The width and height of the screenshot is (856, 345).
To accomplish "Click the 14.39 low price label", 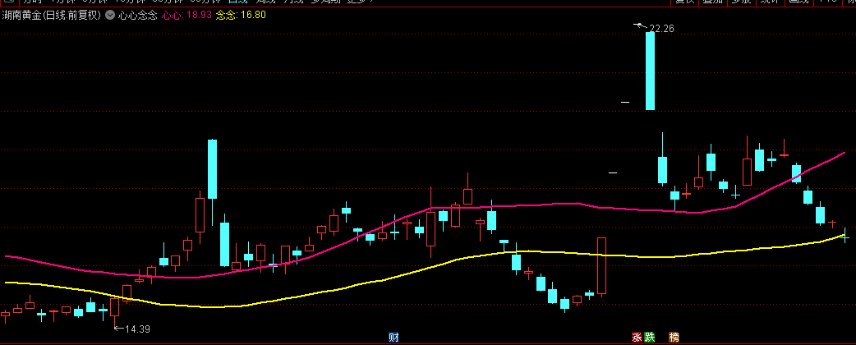I will [137, 329].
